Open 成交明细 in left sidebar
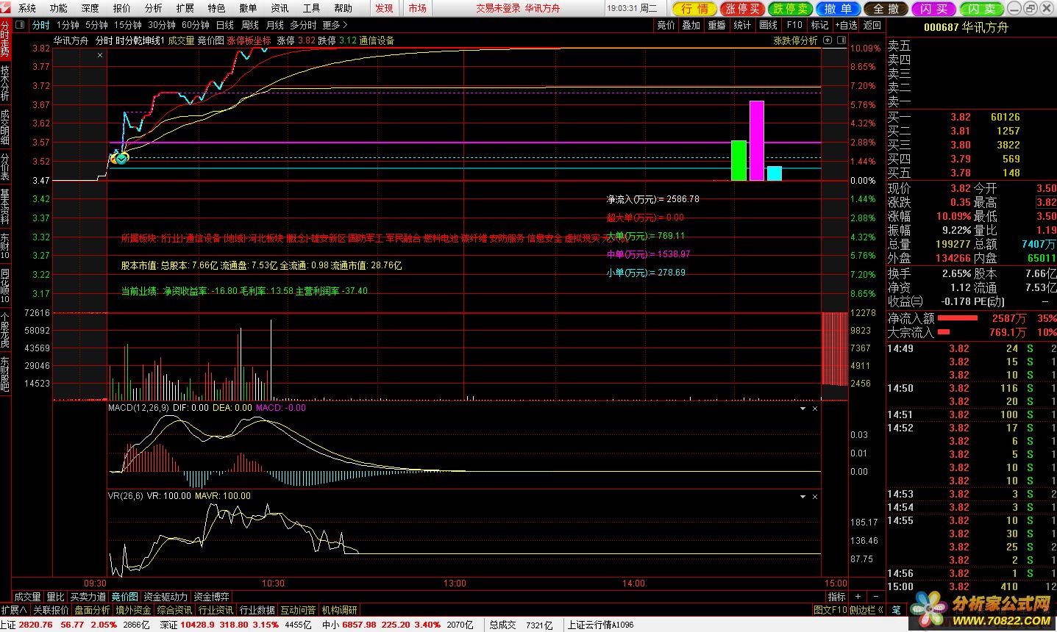 5,127
